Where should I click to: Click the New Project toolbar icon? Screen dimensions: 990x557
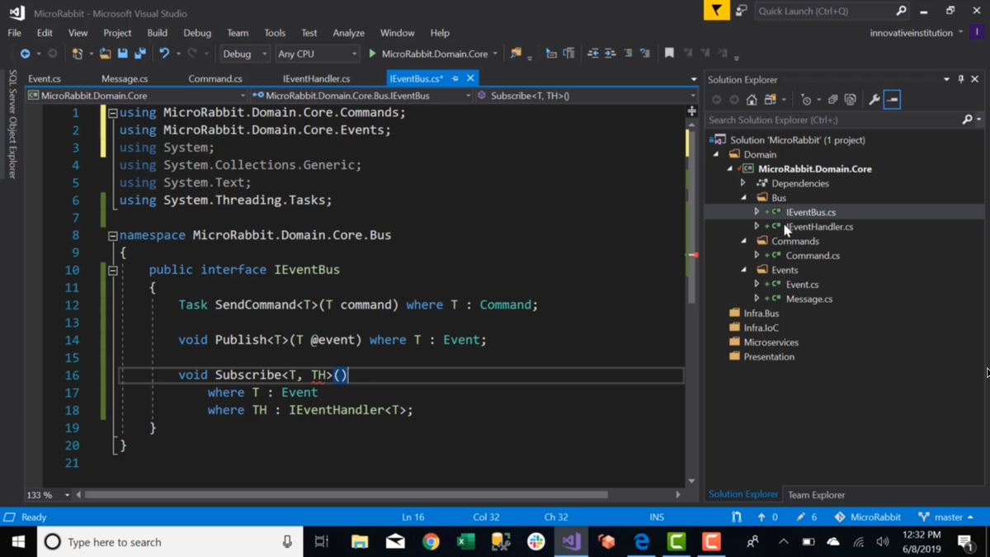(78, 54)
